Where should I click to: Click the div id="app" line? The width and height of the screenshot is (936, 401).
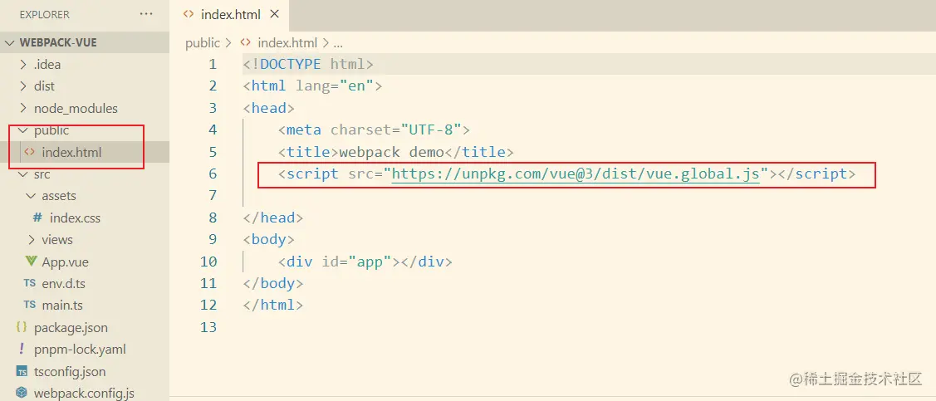[x=365, y=262]
